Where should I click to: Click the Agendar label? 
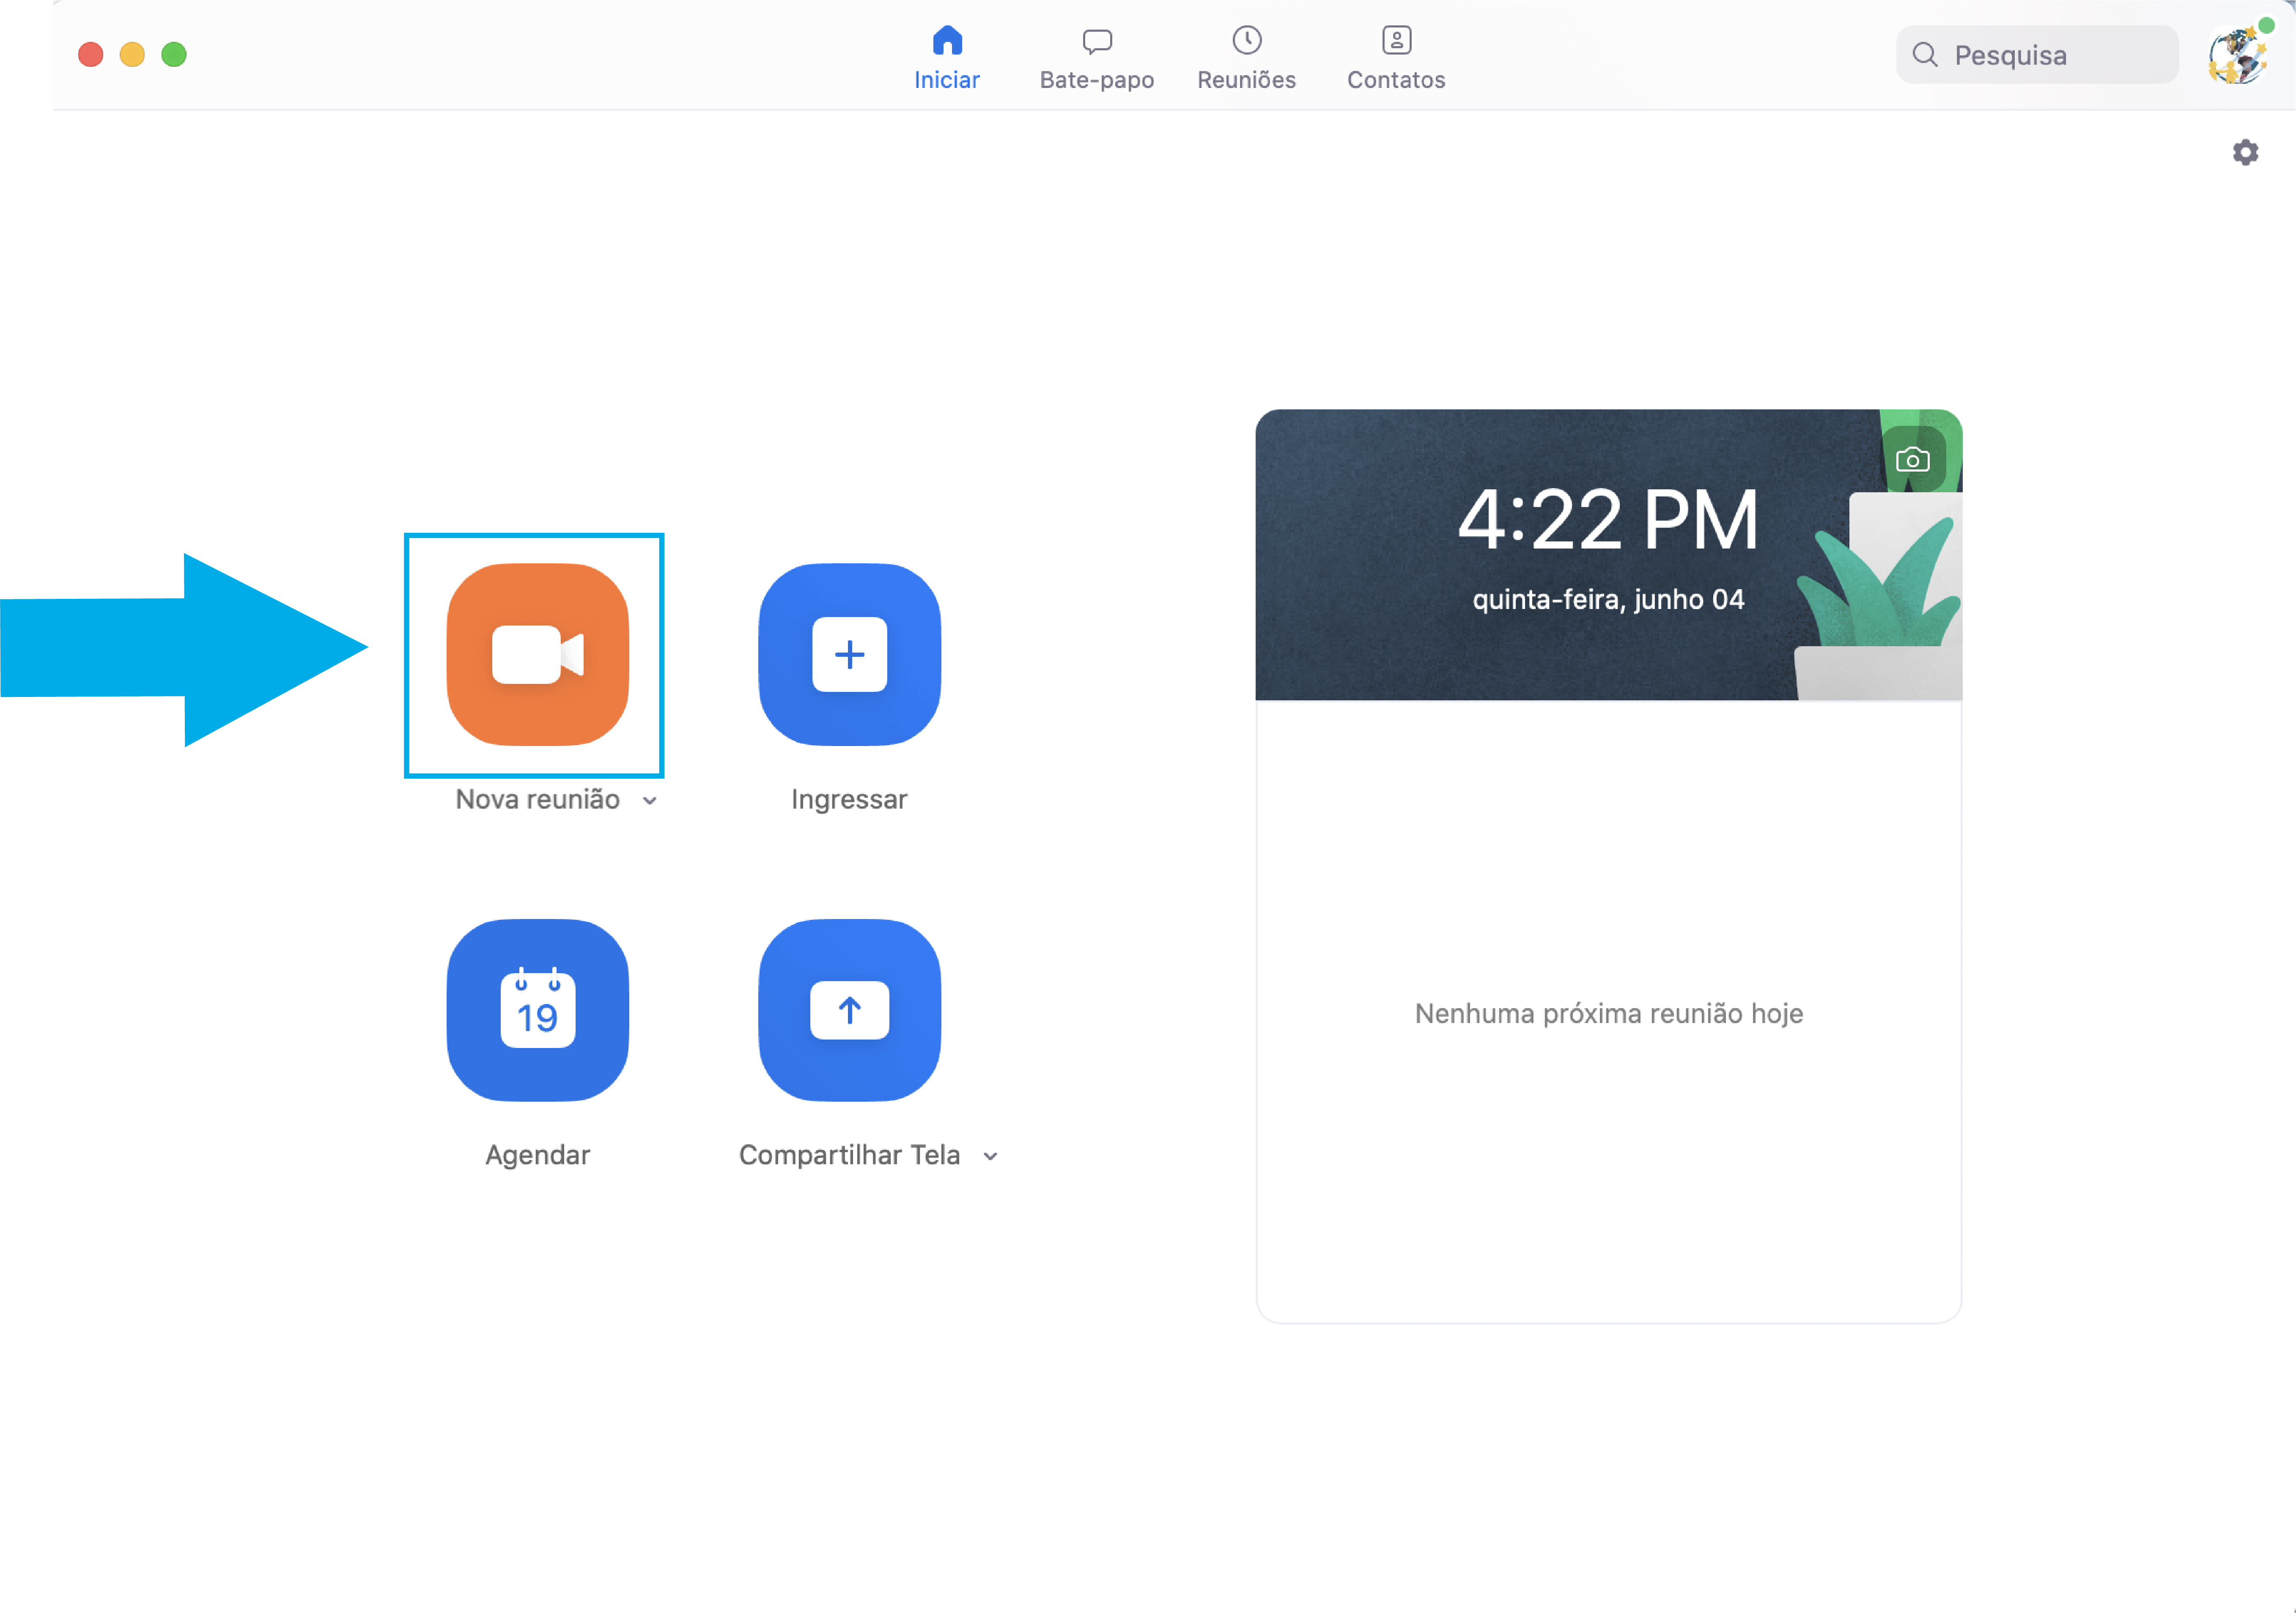point(537,1155)
